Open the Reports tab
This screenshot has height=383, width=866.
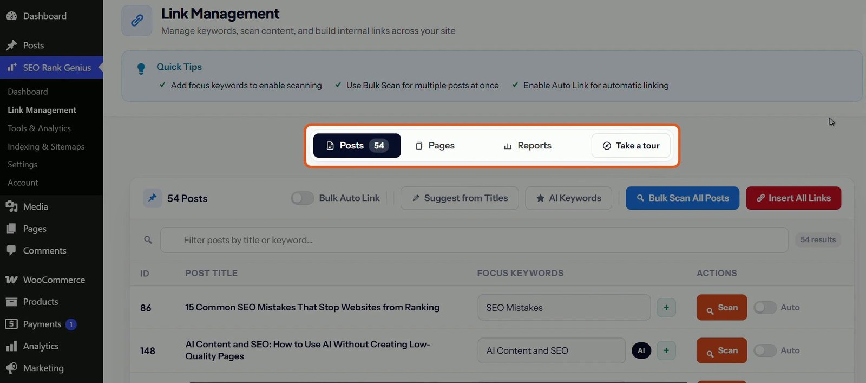tap(528, 146)
